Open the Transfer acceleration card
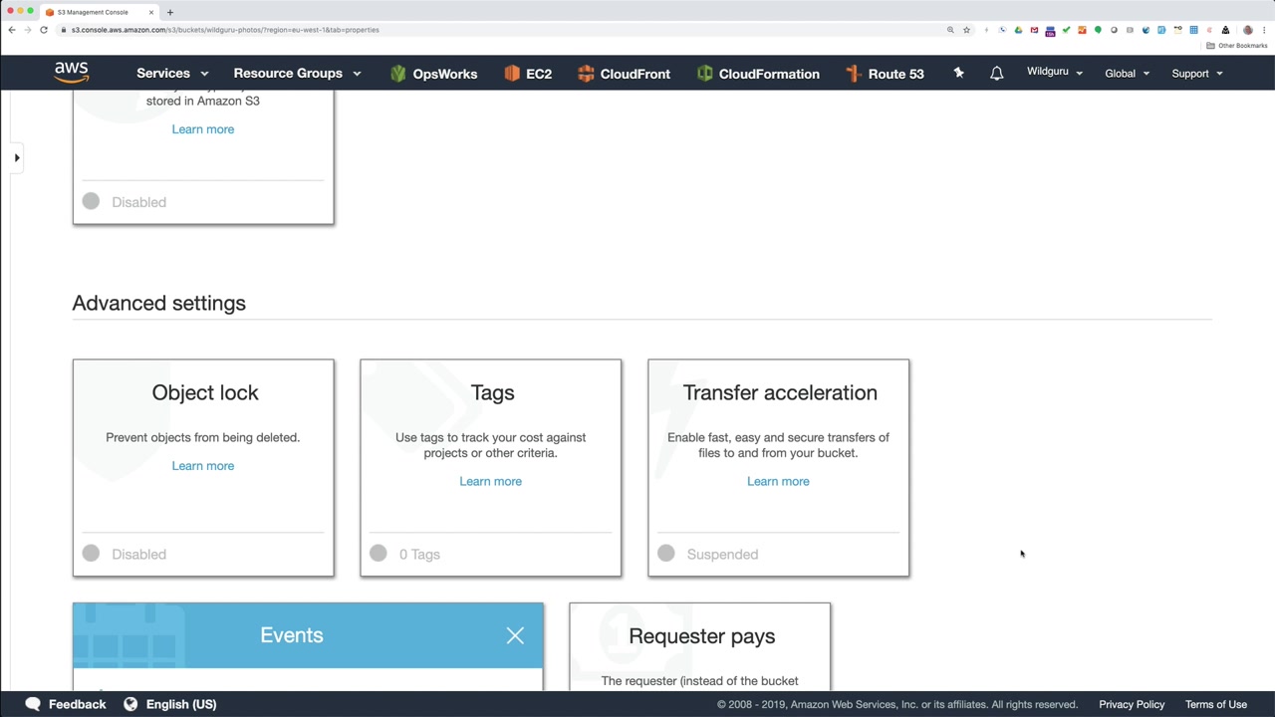The image size is (1275, 717). pos(778,468)
